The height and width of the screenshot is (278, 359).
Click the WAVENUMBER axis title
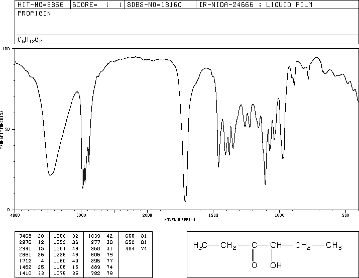[x=180, y=220]
